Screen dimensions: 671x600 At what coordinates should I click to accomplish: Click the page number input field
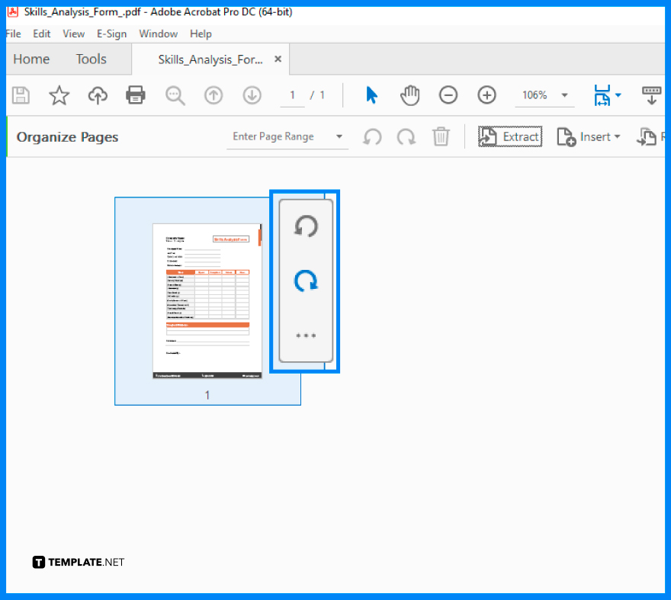291,95
